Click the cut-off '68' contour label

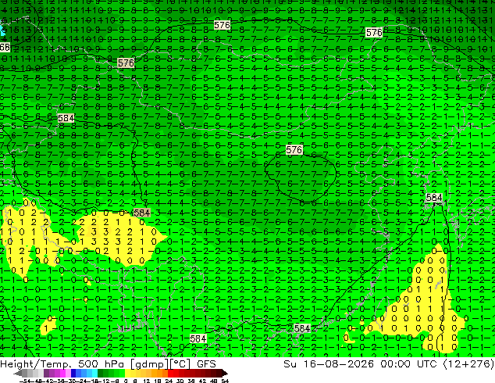tap(5, 48)
